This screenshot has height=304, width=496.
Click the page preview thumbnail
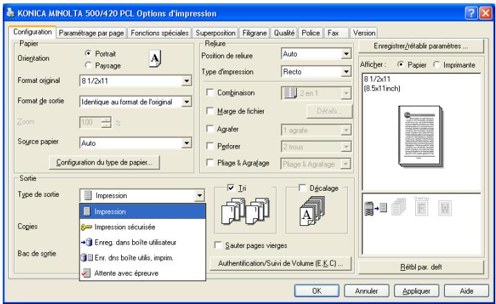pyautogui.click(x=421, y=136)
